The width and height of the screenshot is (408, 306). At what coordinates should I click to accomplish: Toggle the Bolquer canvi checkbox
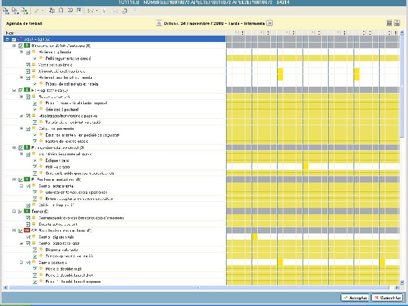click(x=35, y=160)
